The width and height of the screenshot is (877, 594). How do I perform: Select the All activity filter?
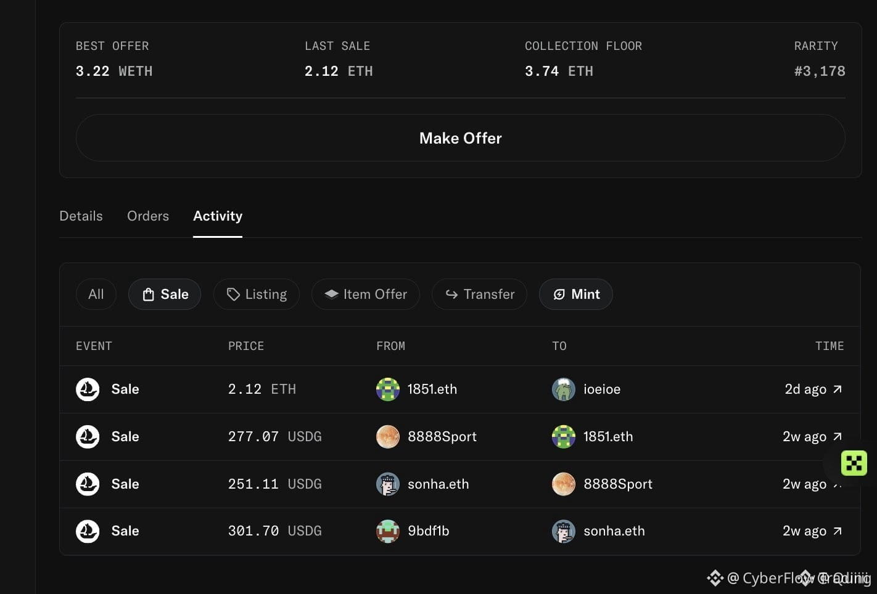coord(96,295)
